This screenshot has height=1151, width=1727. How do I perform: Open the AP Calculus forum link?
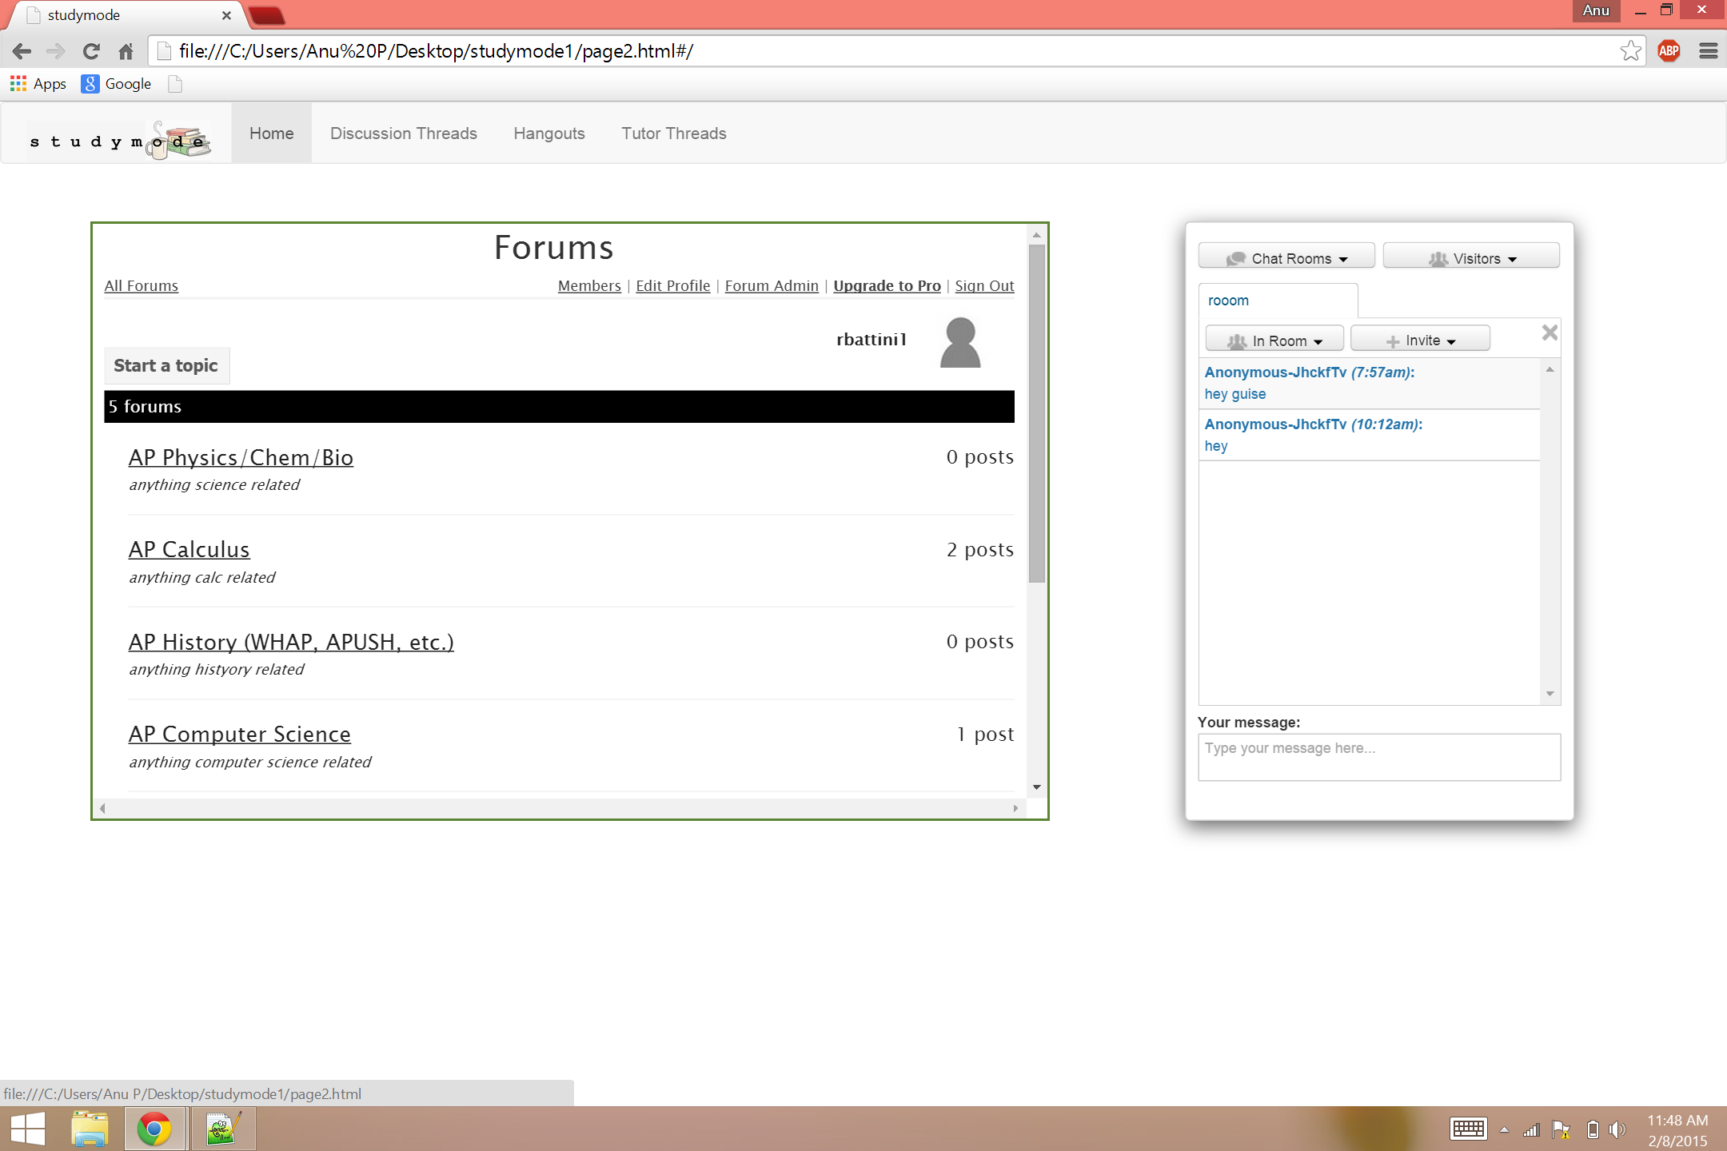(x=189, y=550)
